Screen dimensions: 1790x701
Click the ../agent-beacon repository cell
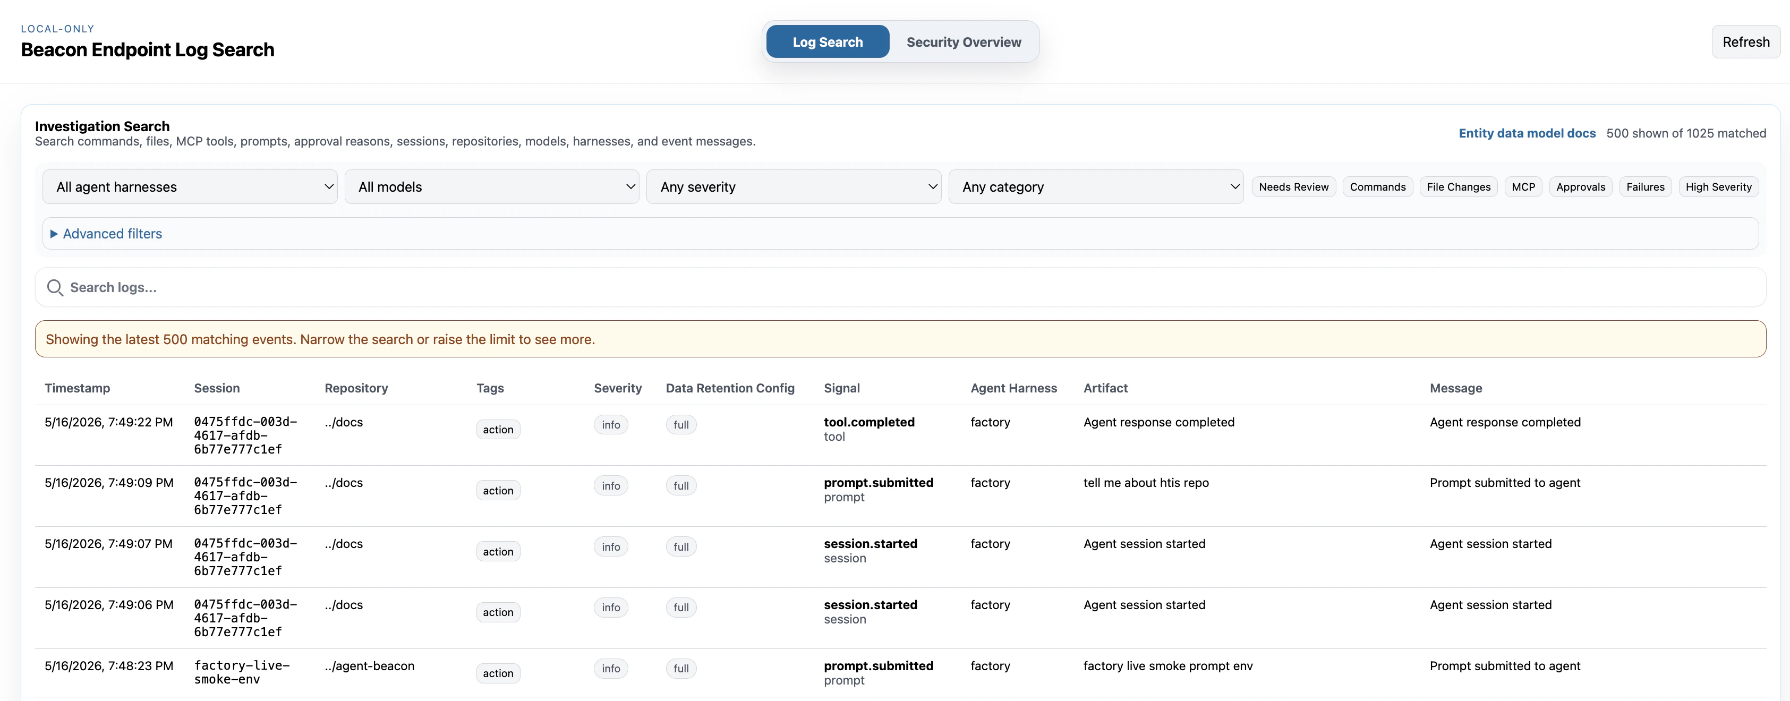click(x=369, y=666)
